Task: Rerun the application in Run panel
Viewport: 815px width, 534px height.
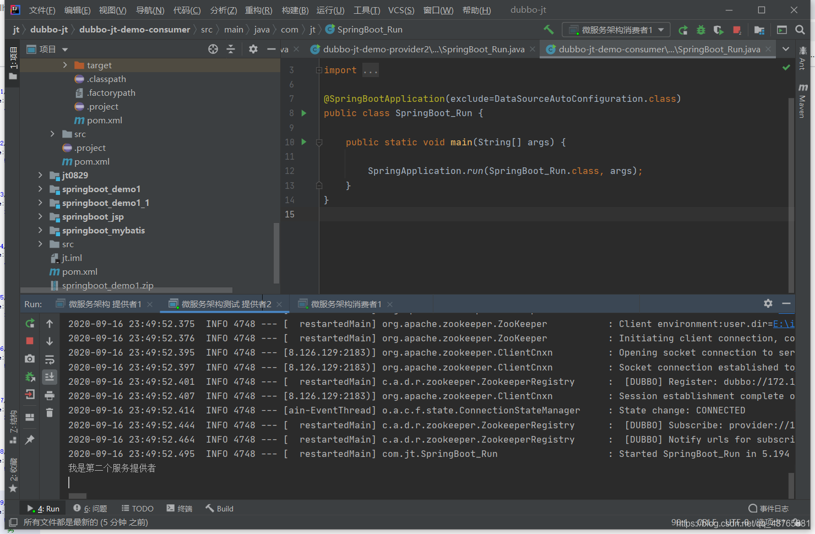Action: coord(30,324)
